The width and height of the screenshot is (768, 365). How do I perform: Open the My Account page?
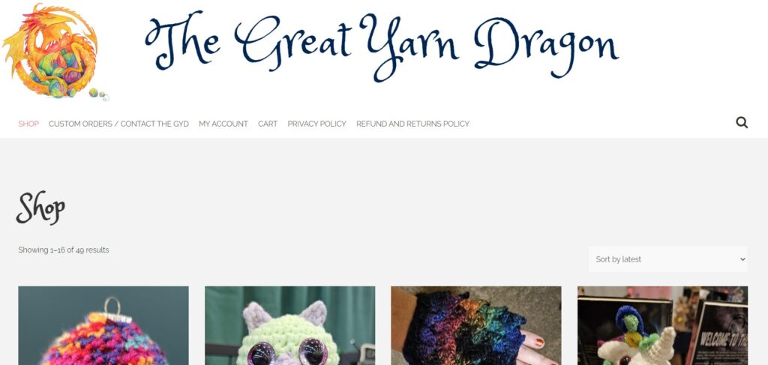[223, 124]
